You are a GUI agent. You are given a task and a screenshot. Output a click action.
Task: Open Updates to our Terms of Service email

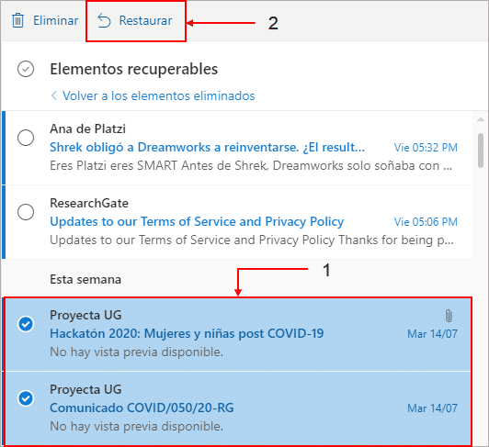coord(197,221)
